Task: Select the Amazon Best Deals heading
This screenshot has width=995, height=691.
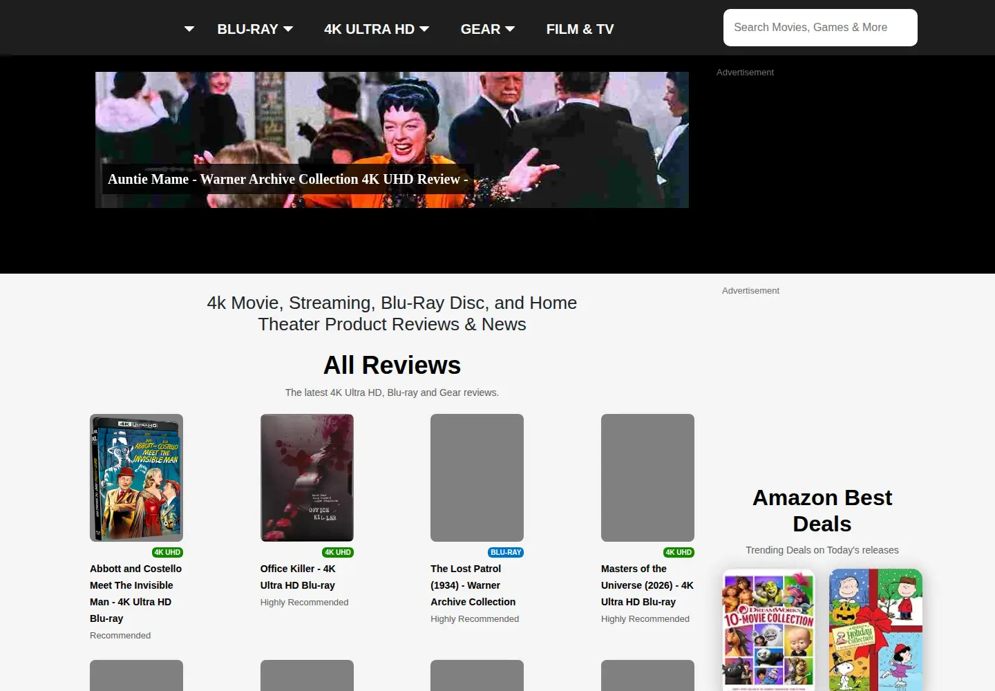Action: [822, 511]
